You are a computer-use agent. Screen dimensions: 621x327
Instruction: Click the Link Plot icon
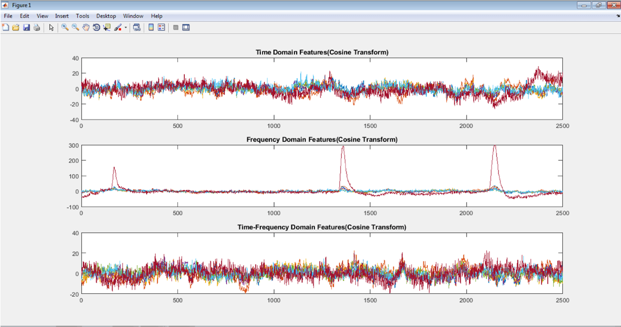tap(136, 27)
